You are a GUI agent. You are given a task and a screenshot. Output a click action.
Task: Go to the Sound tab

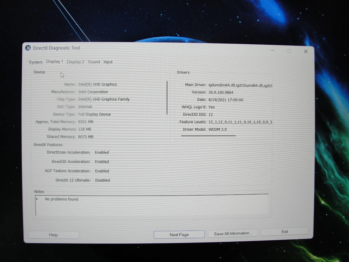(x=94, y=62)
